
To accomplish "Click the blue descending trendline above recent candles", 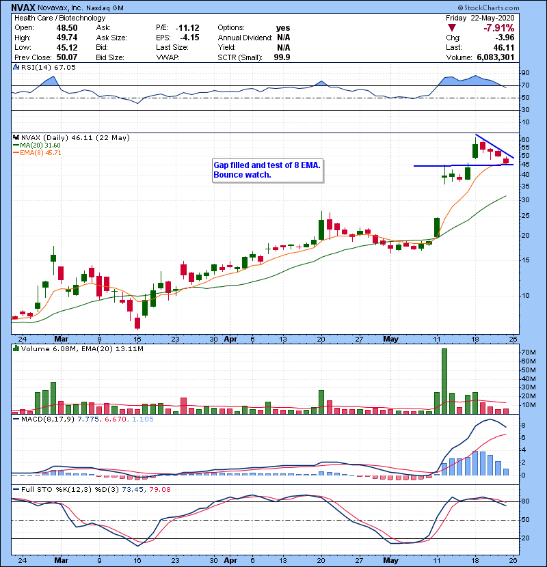I will point(494,146).
